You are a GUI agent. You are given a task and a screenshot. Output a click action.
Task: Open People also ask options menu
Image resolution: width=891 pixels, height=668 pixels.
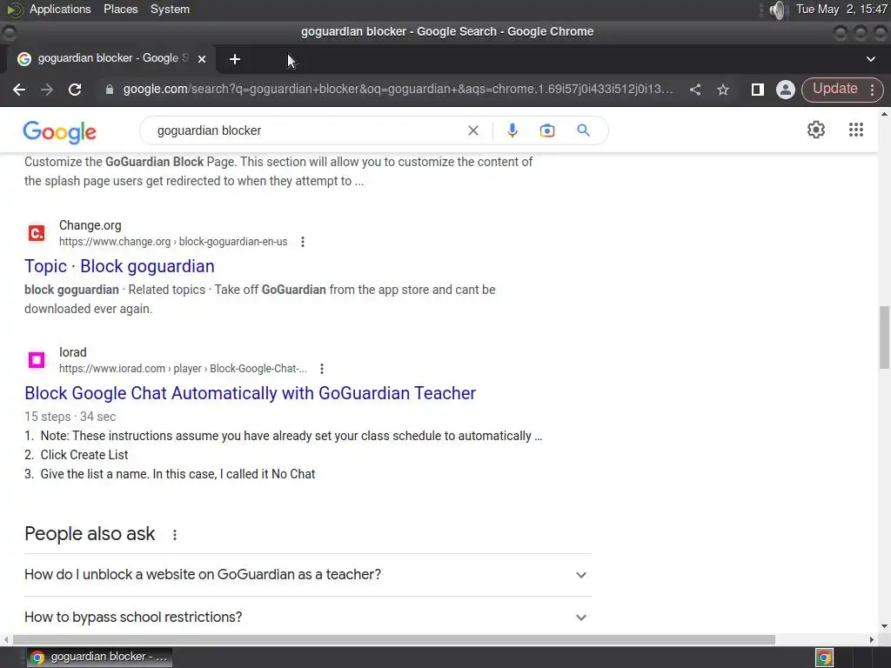pos(174,535)
